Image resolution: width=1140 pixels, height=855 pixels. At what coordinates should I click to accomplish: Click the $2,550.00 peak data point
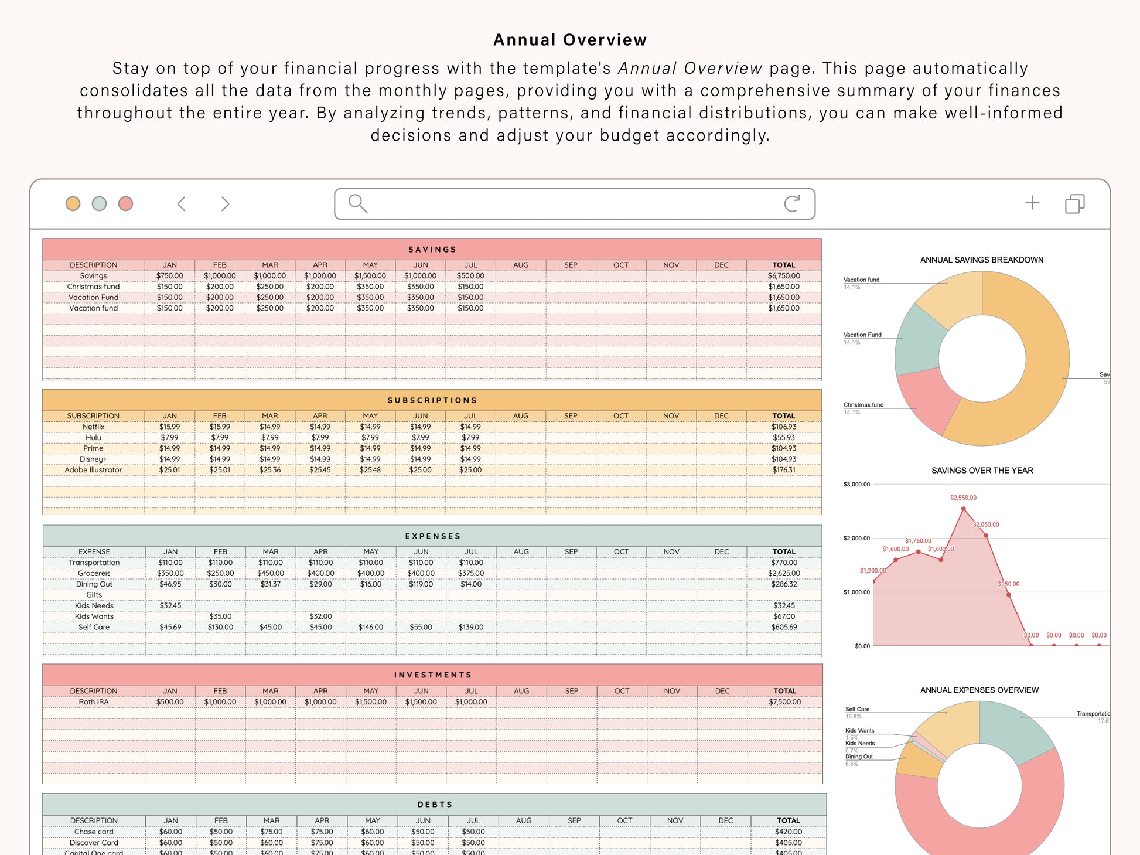tap(963, 509)
